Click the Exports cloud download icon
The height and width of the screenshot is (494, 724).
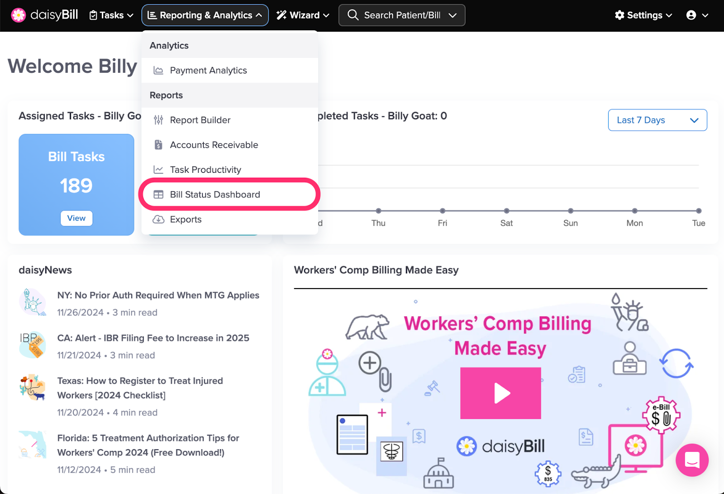point(158,219)
